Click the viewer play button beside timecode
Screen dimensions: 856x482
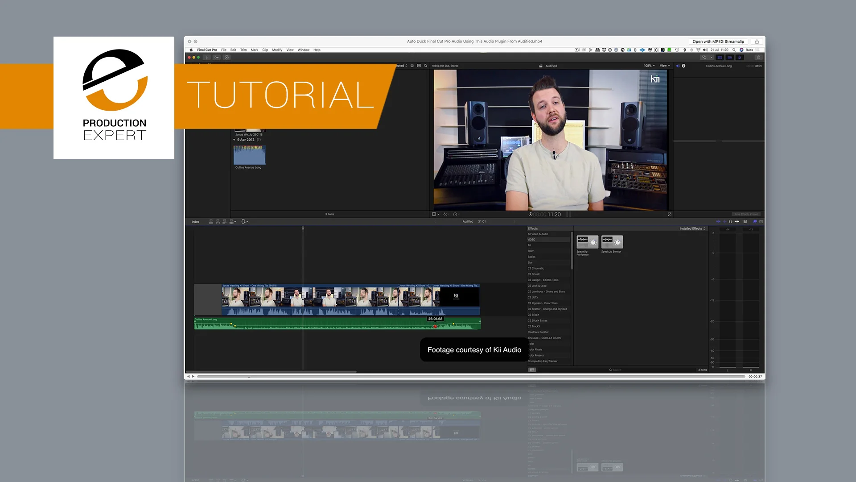click(531, 215)
